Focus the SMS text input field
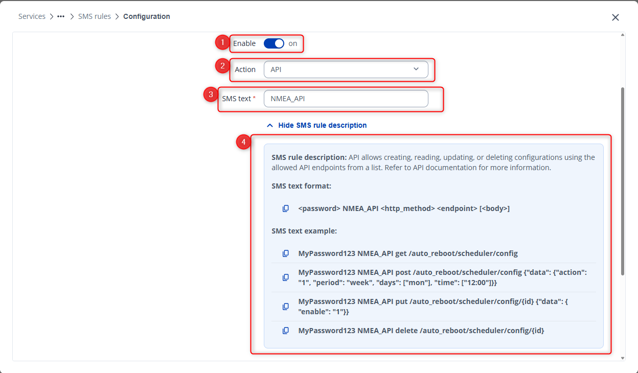This screenshot has height=373, width=638. tap(346, 99)
